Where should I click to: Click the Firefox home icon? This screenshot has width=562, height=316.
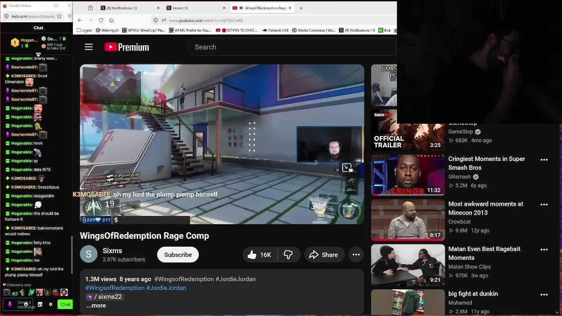coord(112,20)
